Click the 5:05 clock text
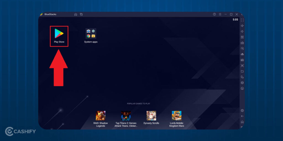283x141 pixels. (x=235, y=20)
